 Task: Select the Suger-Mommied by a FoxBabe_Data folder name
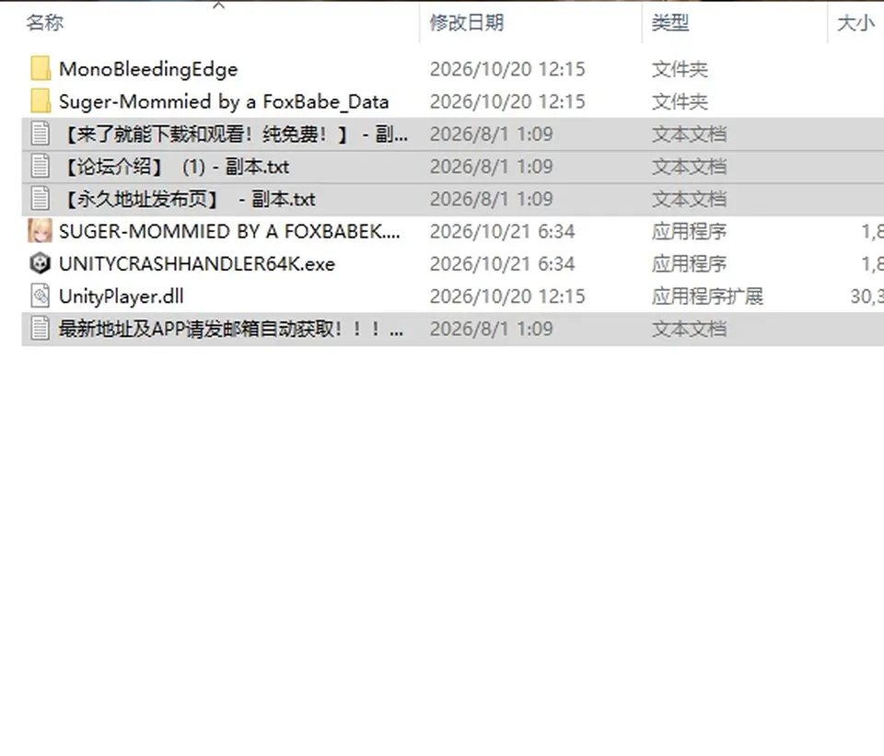pyautogui.click(x=224, y=102)
